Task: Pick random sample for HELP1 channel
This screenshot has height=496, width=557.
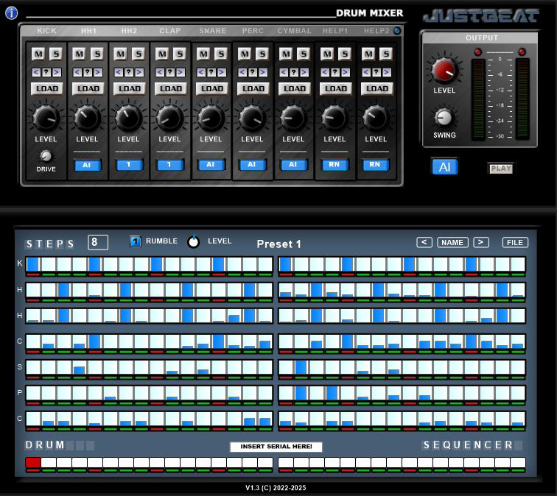Action: coord(334,72)
